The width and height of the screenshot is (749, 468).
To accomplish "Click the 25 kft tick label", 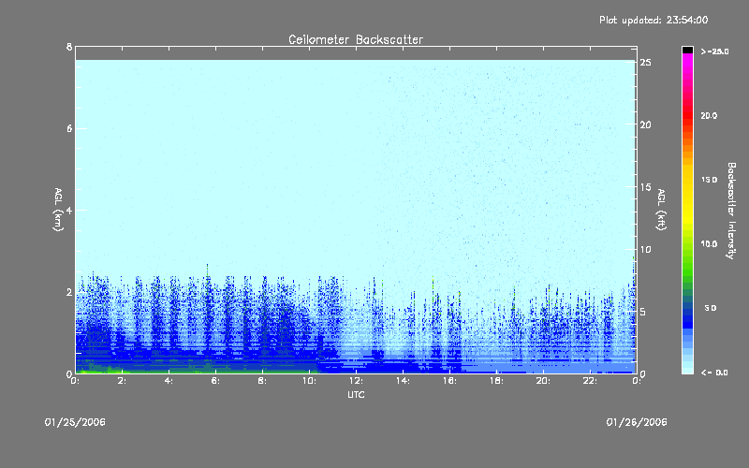I will pos(645,63).
